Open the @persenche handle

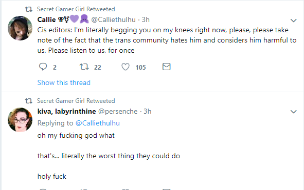point(118,112)
